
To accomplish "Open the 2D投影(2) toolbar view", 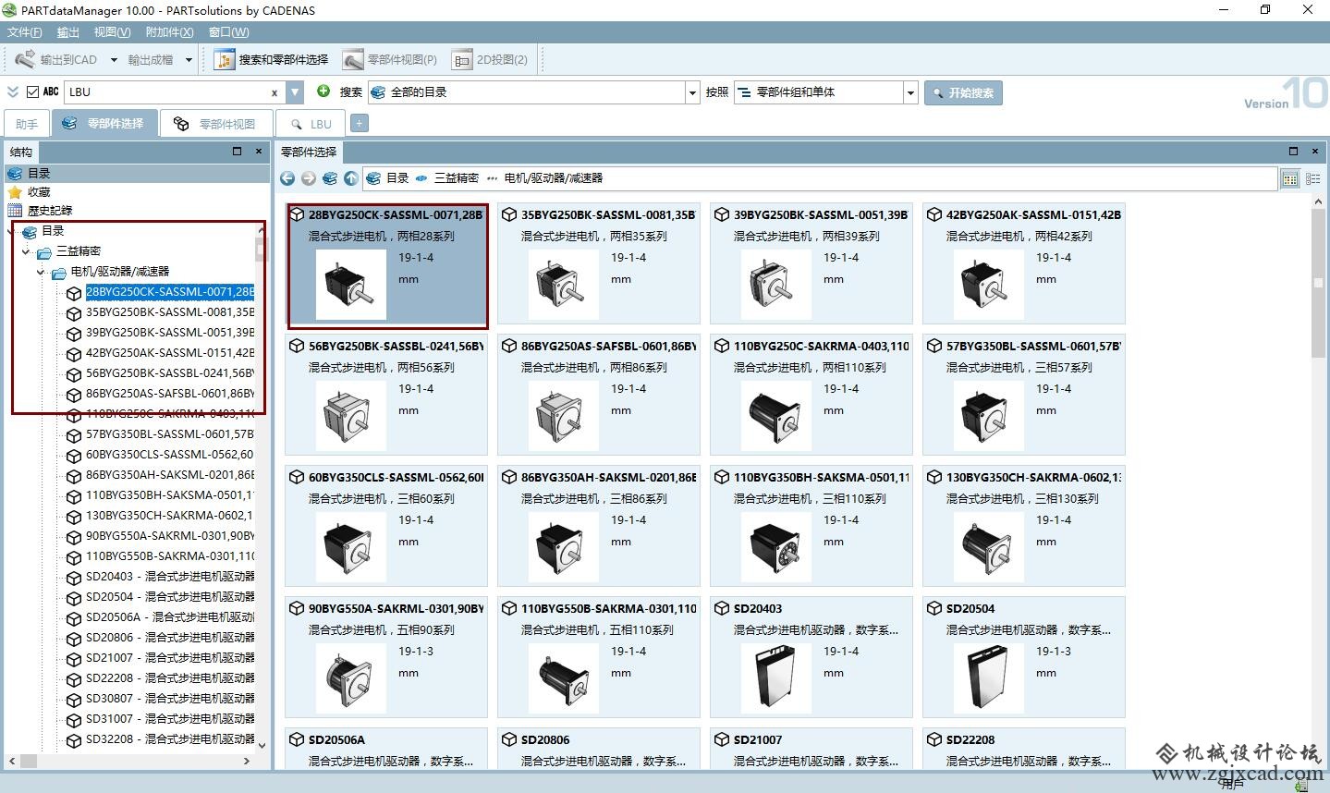I will tap(491, 60).
